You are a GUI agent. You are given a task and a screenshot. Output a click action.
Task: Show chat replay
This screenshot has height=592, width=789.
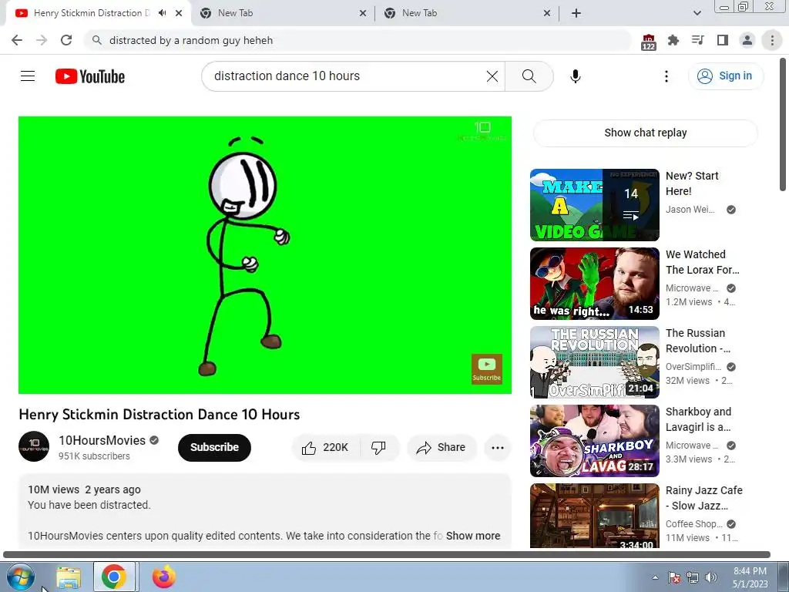(x=645, y=133)
